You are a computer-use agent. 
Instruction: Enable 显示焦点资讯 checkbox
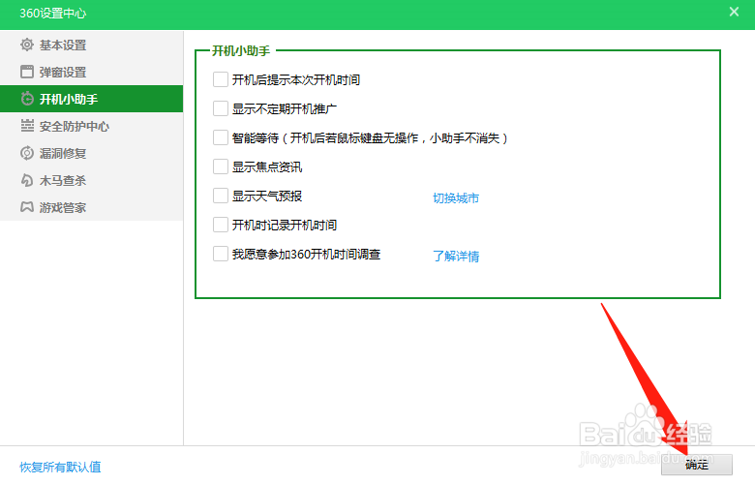[221, 166]
